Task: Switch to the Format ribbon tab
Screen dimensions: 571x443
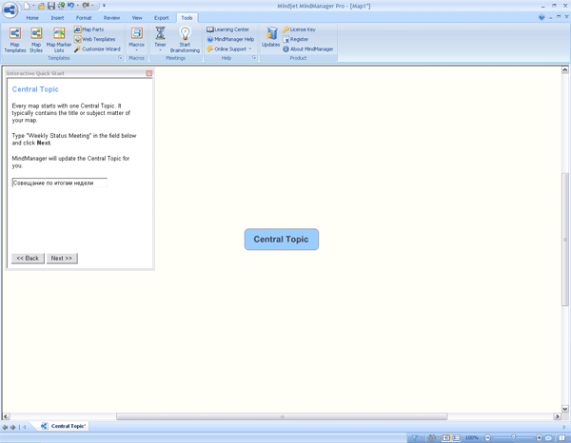Action: pos(84,18)
